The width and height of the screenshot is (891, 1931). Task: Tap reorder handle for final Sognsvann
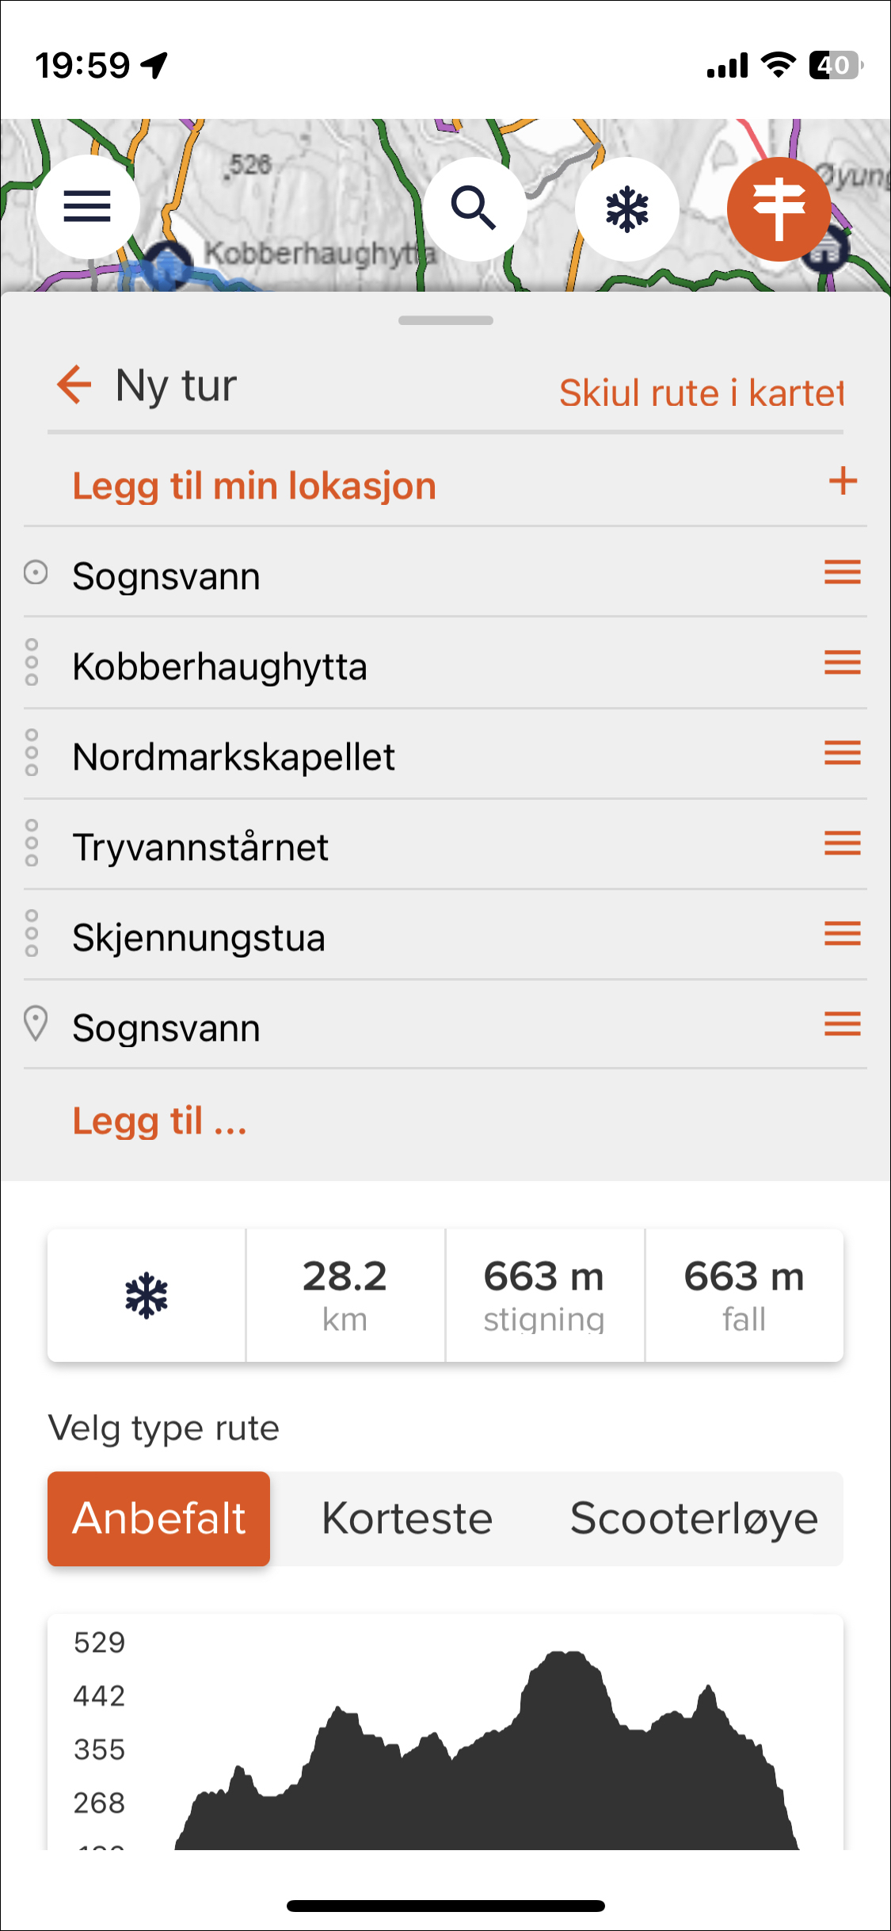pyautogui.click(x=843, y=1023)
